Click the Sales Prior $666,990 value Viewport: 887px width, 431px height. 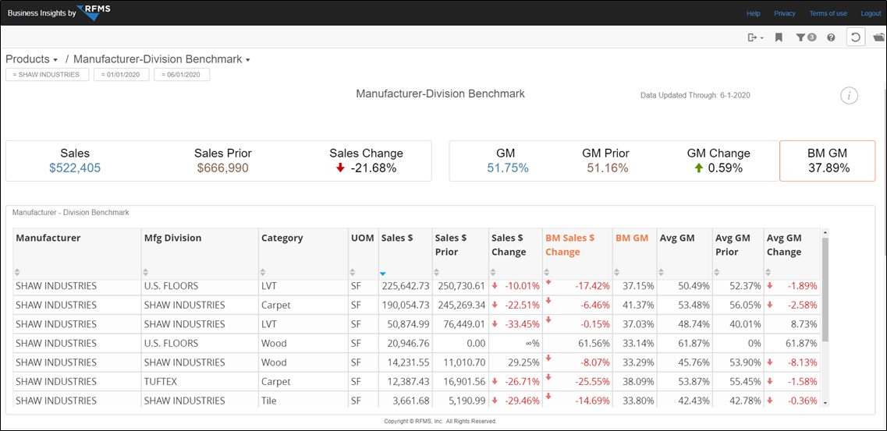click(223, 168)
